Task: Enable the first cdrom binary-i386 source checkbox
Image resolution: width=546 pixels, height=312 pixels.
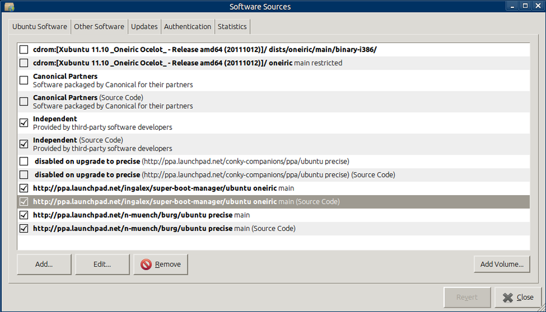Action: (24, 49)
